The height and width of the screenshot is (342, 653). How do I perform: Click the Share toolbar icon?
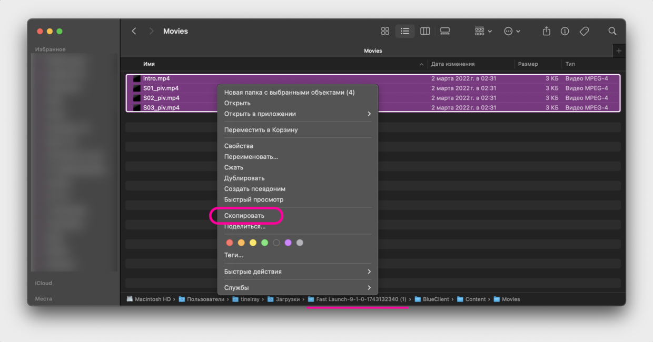[x=547, y=31]
